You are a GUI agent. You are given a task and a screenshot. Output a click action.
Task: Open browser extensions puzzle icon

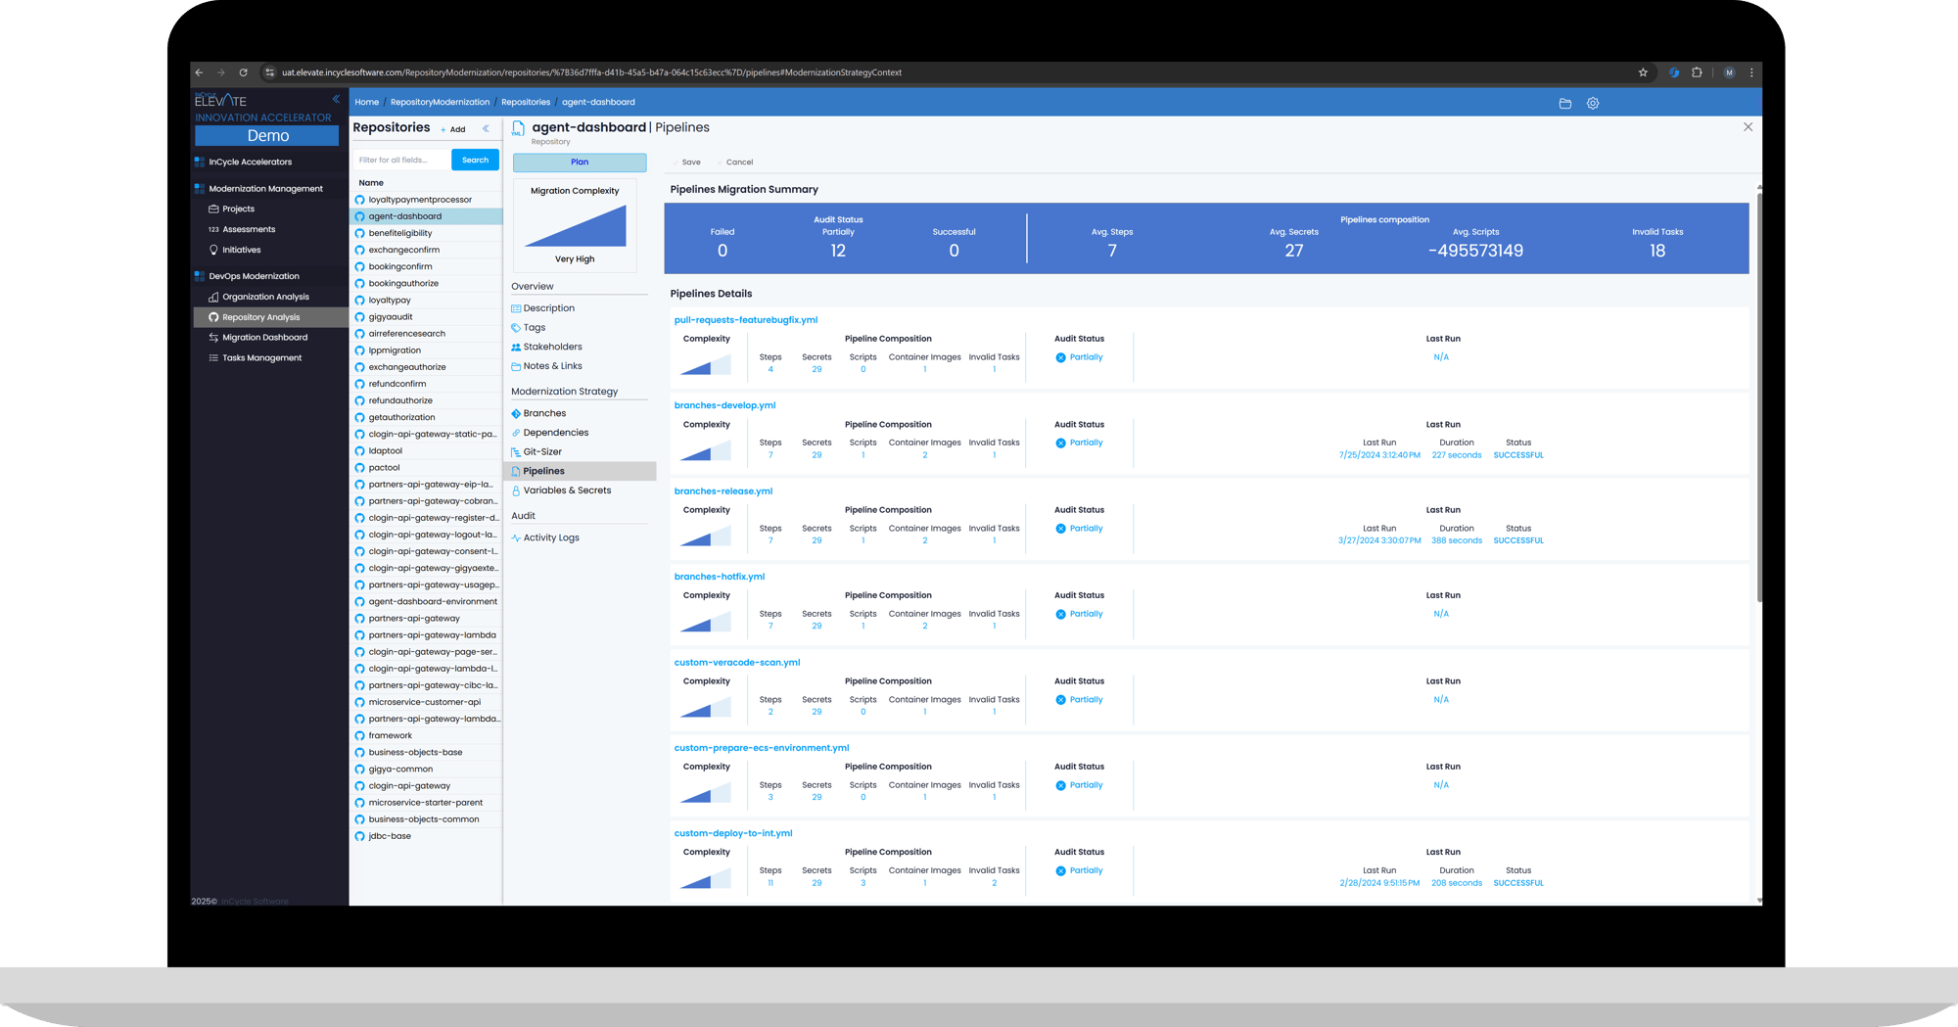click(x=1697, y=72)
